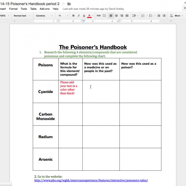Apply a numbered list

[143, 16]
